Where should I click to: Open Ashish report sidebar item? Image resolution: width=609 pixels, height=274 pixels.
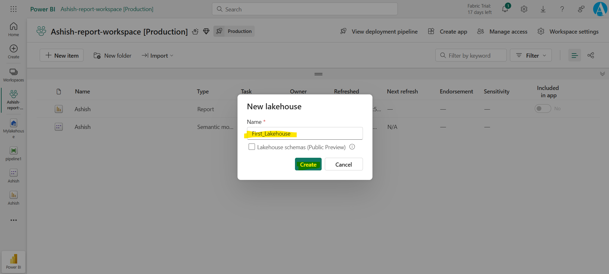click(x=13, y=198)
